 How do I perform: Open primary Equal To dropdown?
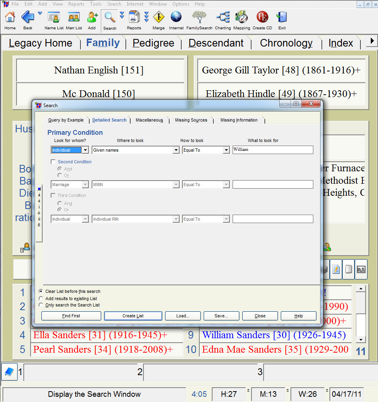(226, 150)
